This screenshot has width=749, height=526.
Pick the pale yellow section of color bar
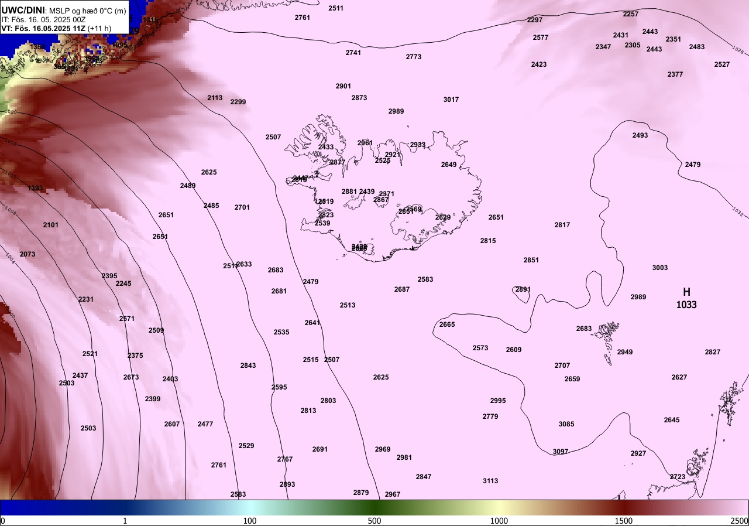click(499, 507)
